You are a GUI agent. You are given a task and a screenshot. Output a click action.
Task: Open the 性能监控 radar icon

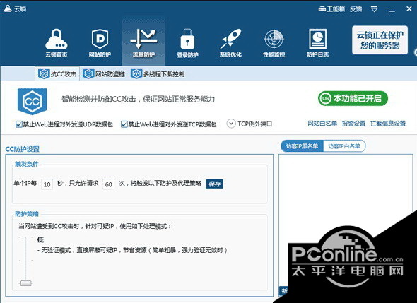pyautogui.click(x=274, y=42)
